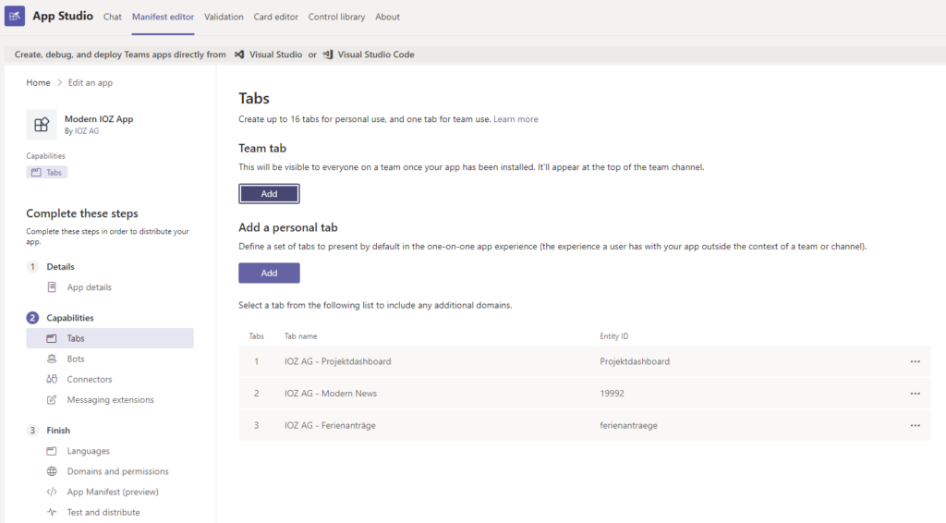Click the App Manifest code icon

click(x=52, y=493)
